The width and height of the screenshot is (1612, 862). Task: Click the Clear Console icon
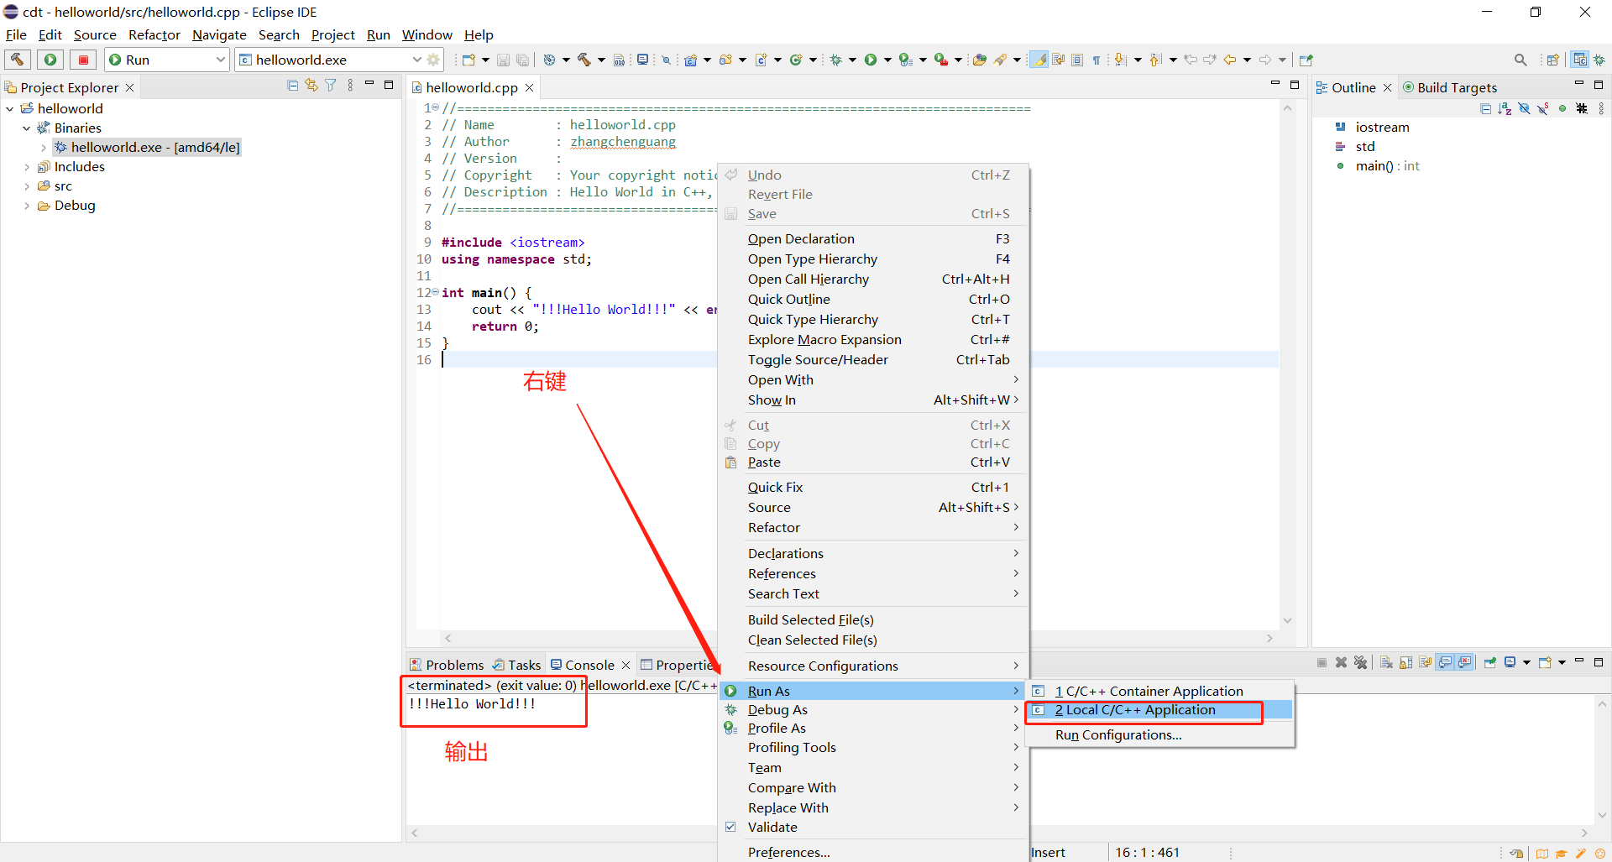1386,662
